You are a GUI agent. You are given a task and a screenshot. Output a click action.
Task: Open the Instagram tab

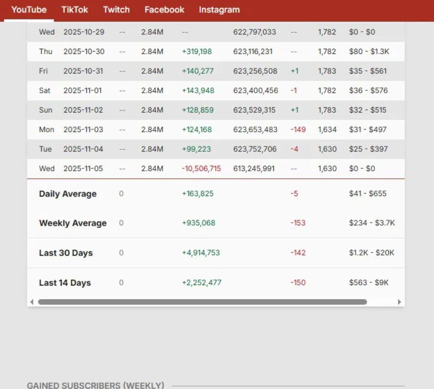pos(219,10)
